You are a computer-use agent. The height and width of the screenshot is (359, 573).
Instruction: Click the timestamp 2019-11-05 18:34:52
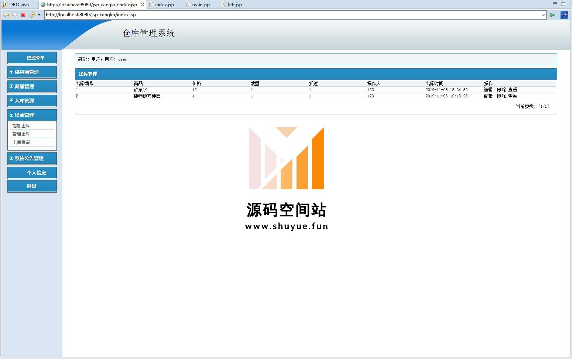(x=446, y=90)
